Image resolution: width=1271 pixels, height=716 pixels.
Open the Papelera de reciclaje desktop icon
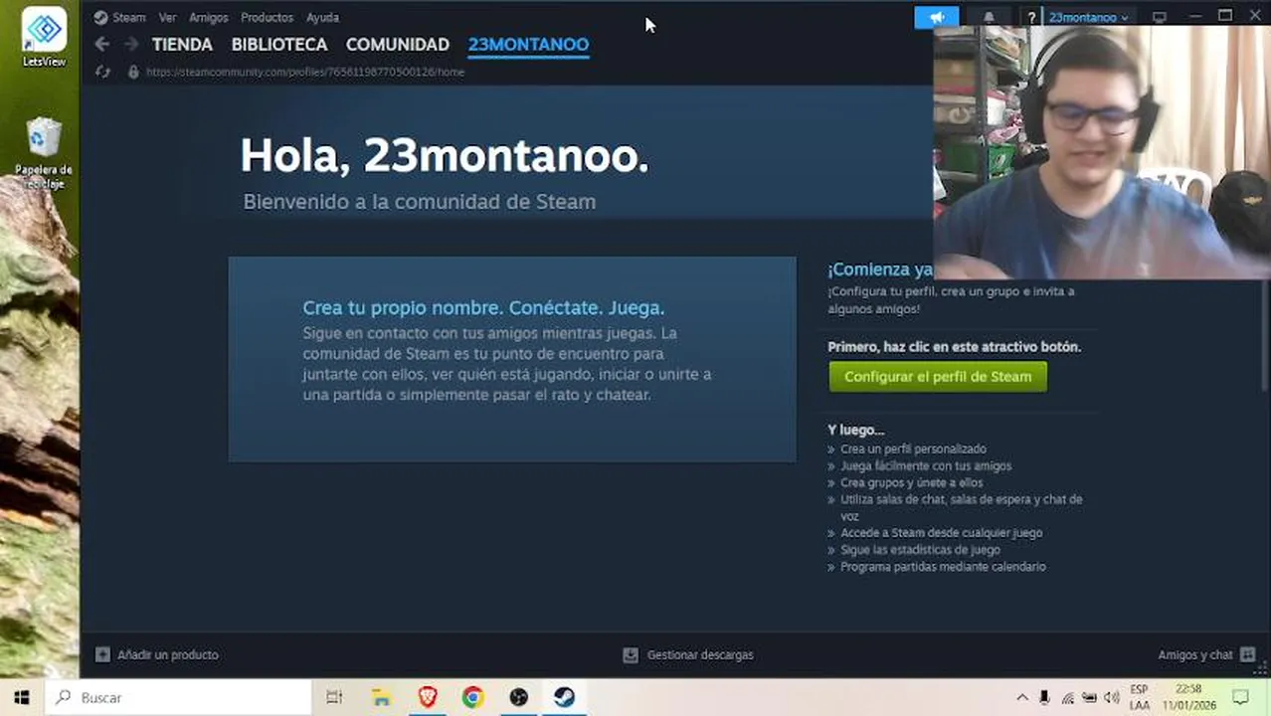tap(44, 152)
